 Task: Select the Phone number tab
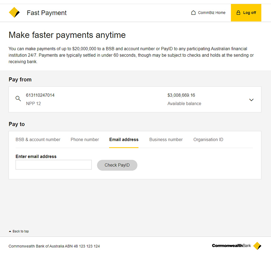(85, 140)
